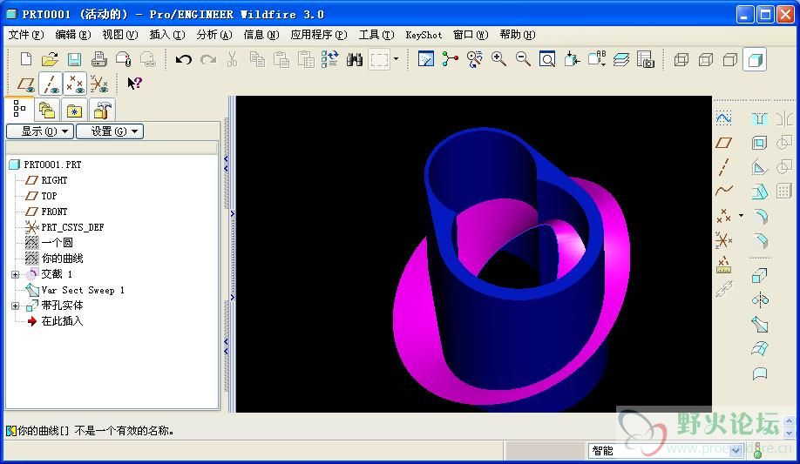The height and width of the screenshot is (464, 800).
Task: Select the Datum Plane tool in right toolbar
Action: pos(723,143)
